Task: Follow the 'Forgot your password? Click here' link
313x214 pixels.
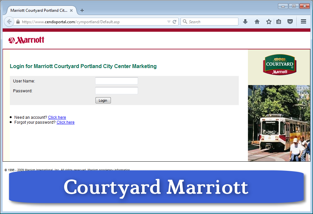Action: [x=65, y=122]
